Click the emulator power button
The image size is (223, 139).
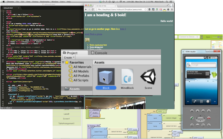tap(209, 111)
